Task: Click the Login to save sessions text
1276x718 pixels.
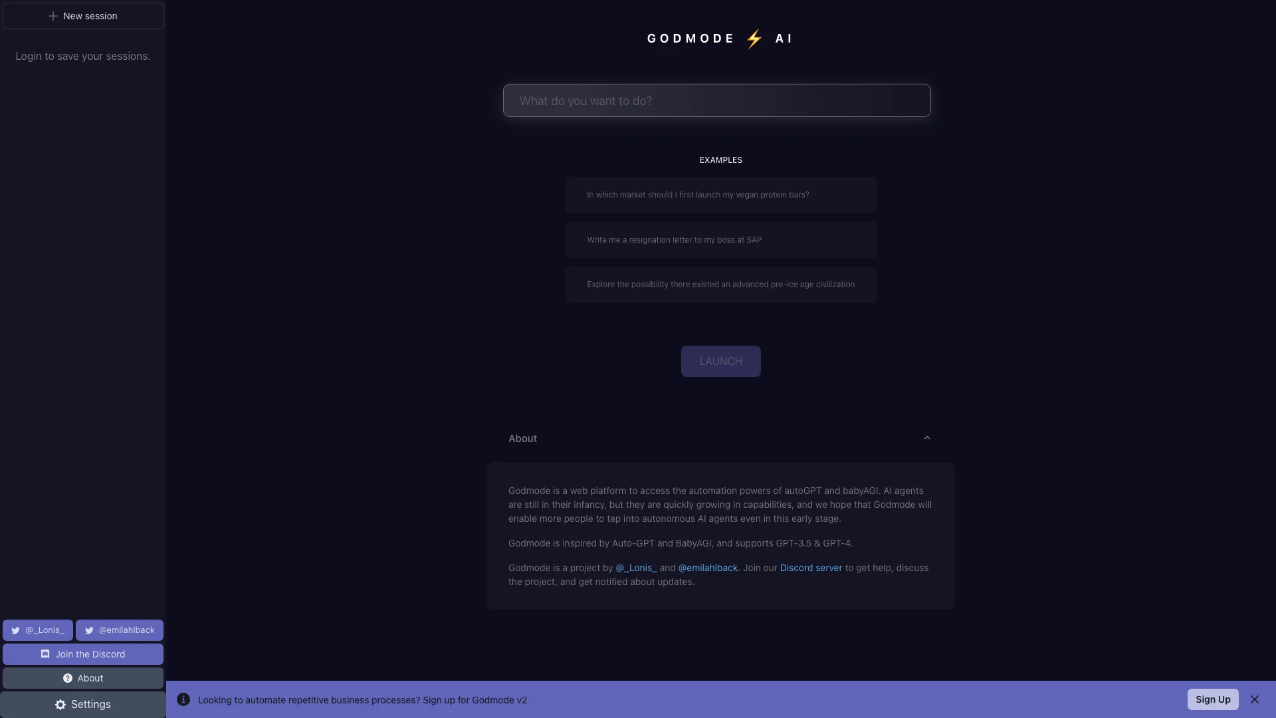Action: tap(82, 56)
